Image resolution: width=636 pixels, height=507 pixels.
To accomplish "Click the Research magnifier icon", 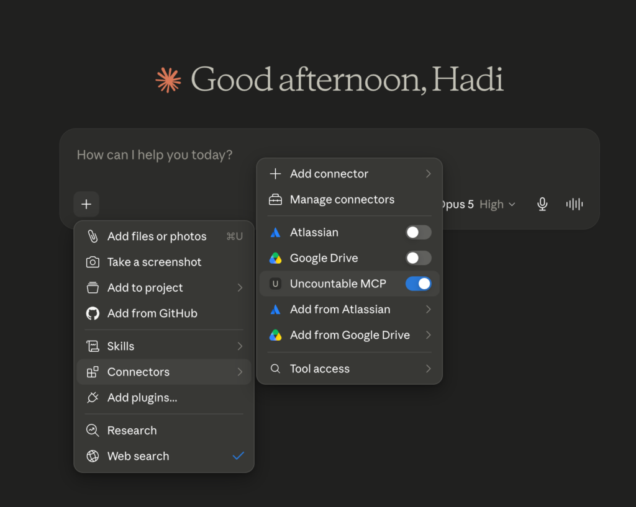I will [x=93, y=431].
